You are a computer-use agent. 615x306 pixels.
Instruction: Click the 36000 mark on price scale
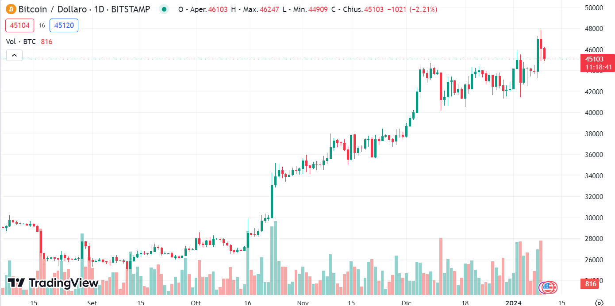pyautogui.click(x=594, y=155)
